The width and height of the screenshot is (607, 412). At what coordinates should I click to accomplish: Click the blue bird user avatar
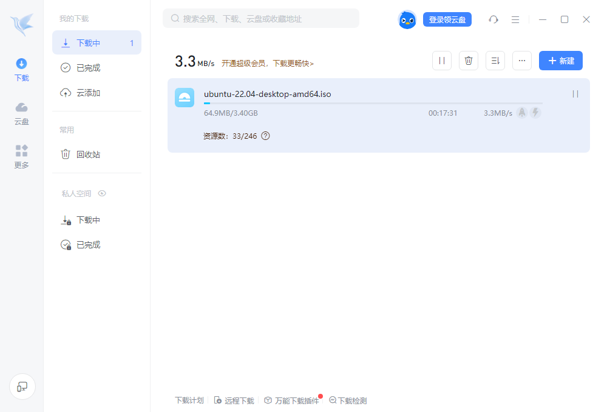pyautogui.click(x=407, y=19)
